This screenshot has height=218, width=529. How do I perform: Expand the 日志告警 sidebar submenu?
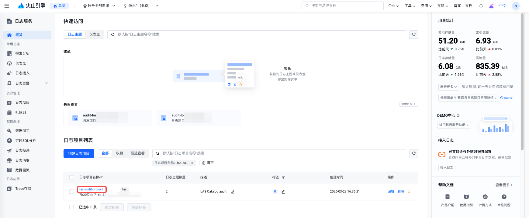(47, 83)
